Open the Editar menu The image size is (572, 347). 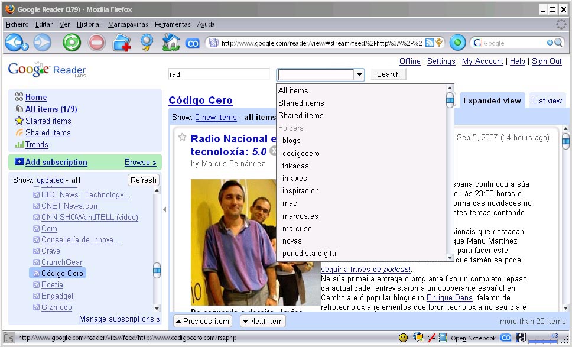coord(44,24)
